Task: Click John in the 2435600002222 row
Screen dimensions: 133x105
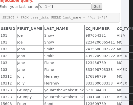Action: pos(21,49)
